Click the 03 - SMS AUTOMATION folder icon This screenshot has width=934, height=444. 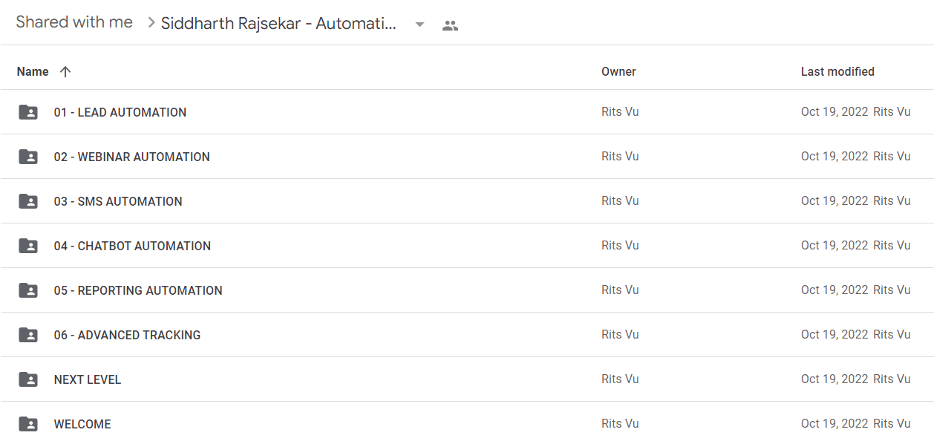coord(28,201)
